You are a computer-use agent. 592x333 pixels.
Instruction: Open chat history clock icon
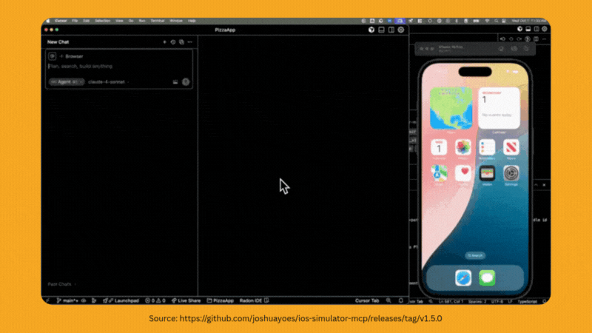pos(173,42)
